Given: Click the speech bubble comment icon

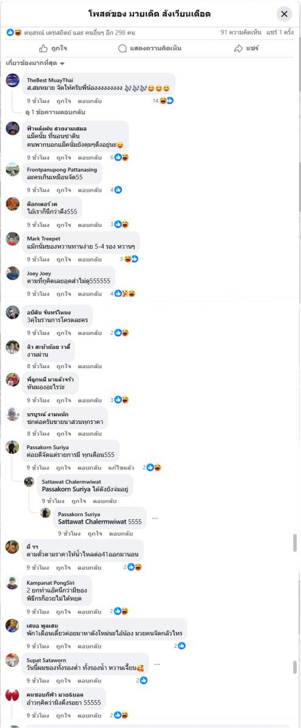Looking at the screenshot, I should (122, 49).
